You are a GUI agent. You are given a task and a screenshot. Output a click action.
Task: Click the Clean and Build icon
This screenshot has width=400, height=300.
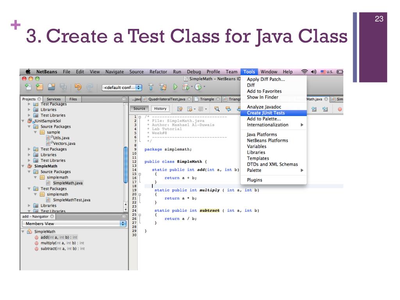163,87
